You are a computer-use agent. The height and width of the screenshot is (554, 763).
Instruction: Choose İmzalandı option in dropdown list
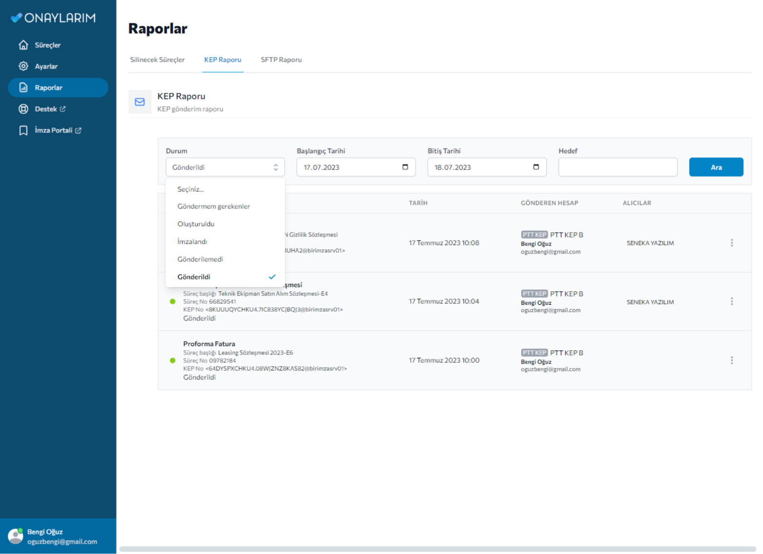point(192,241)
